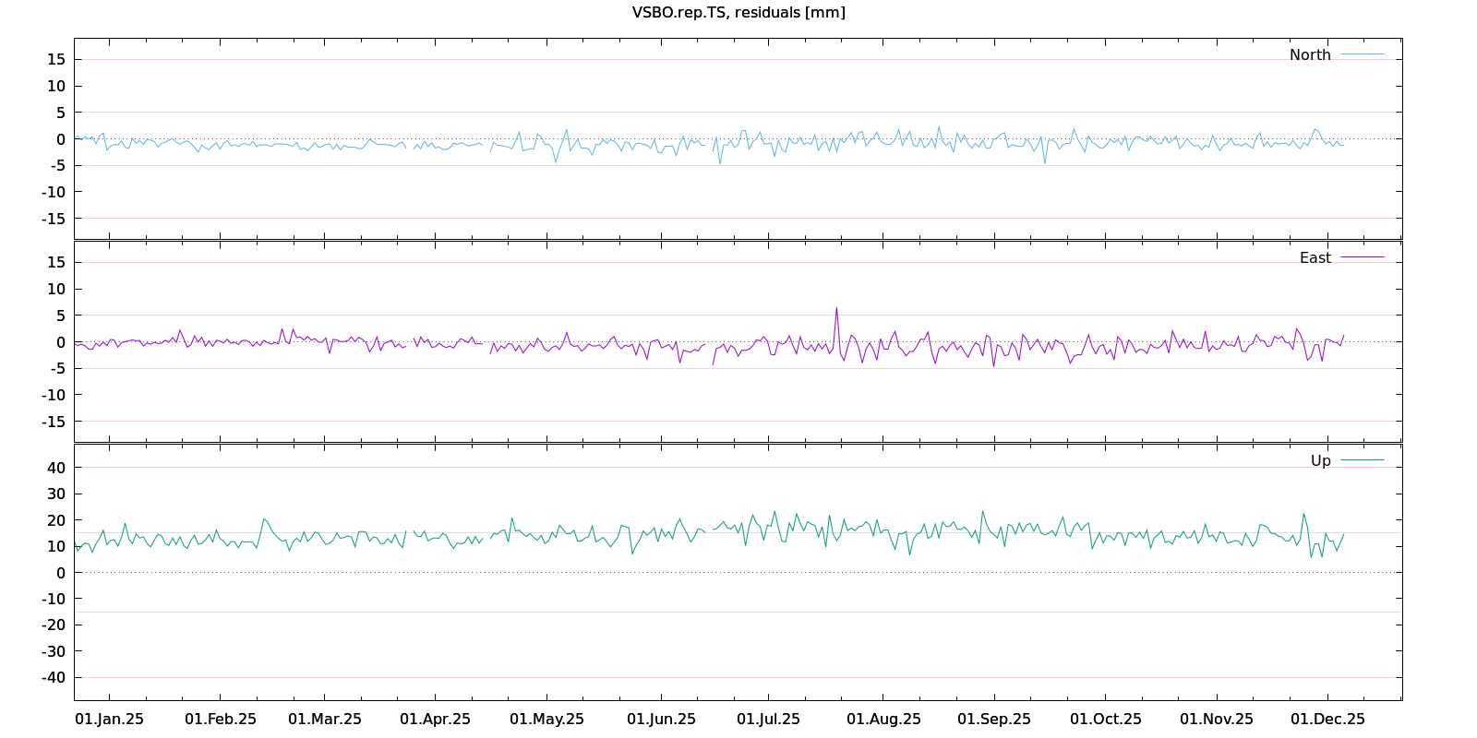This screenshot has height=738, width=1477.
Task: Click the East legend label
Action: pos(1315,257)
